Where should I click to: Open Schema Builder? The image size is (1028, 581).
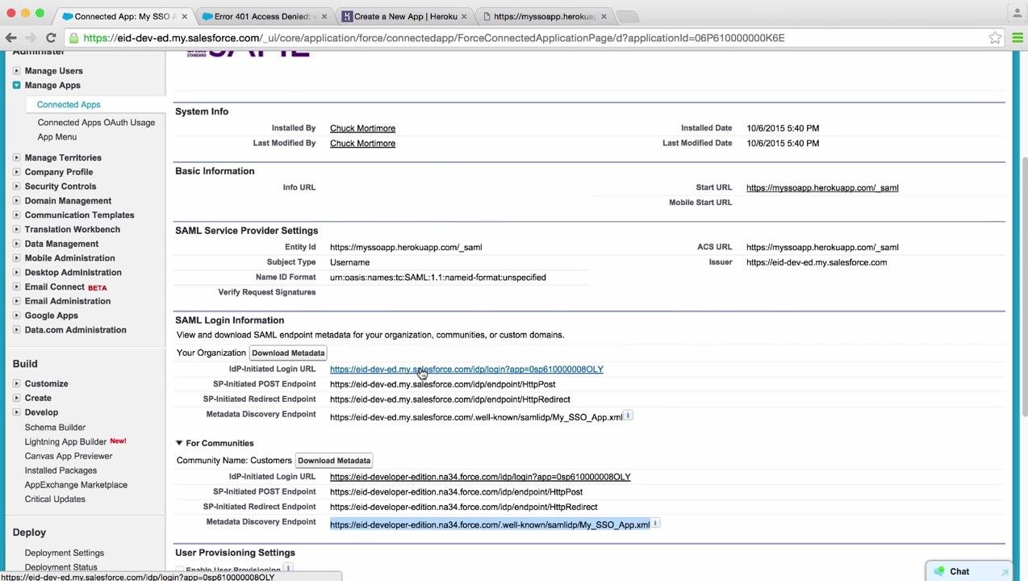tap(55, 428)
